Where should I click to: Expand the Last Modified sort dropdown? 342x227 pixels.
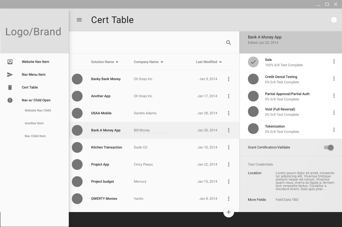pos(220,62)
